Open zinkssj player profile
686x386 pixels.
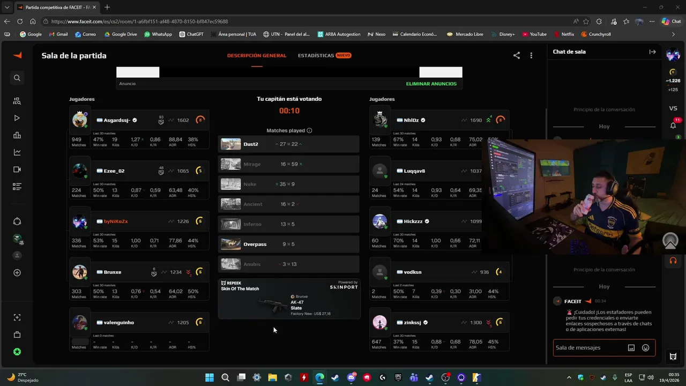(412, 323)
